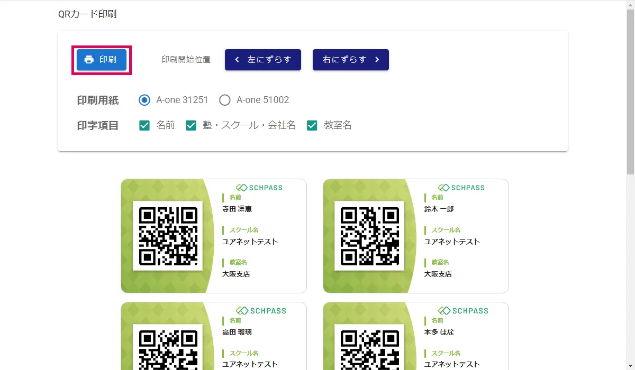Click the 右にずらす button

point(351,60)
